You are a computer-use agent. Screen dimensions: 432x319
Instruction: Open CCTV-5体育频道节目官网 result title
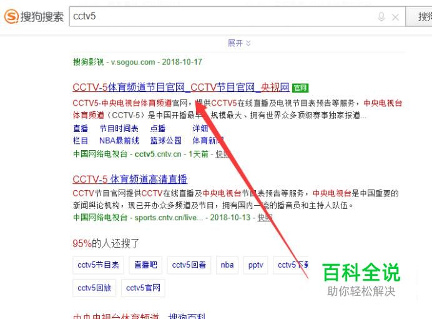[181, 88]
